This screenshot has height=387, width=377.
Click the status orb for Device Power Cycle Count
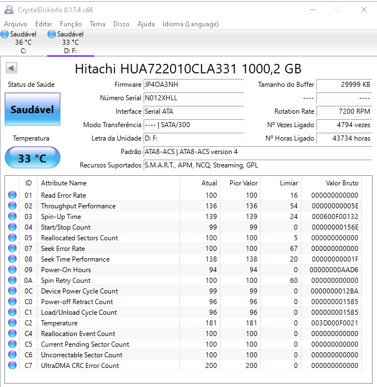point(12,291)
